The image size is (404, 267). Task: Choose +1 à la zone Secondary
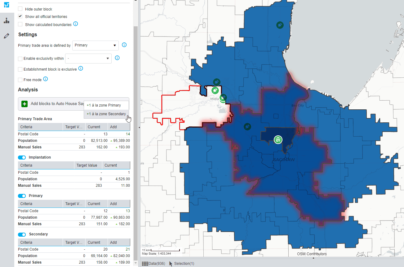[106, 114]
